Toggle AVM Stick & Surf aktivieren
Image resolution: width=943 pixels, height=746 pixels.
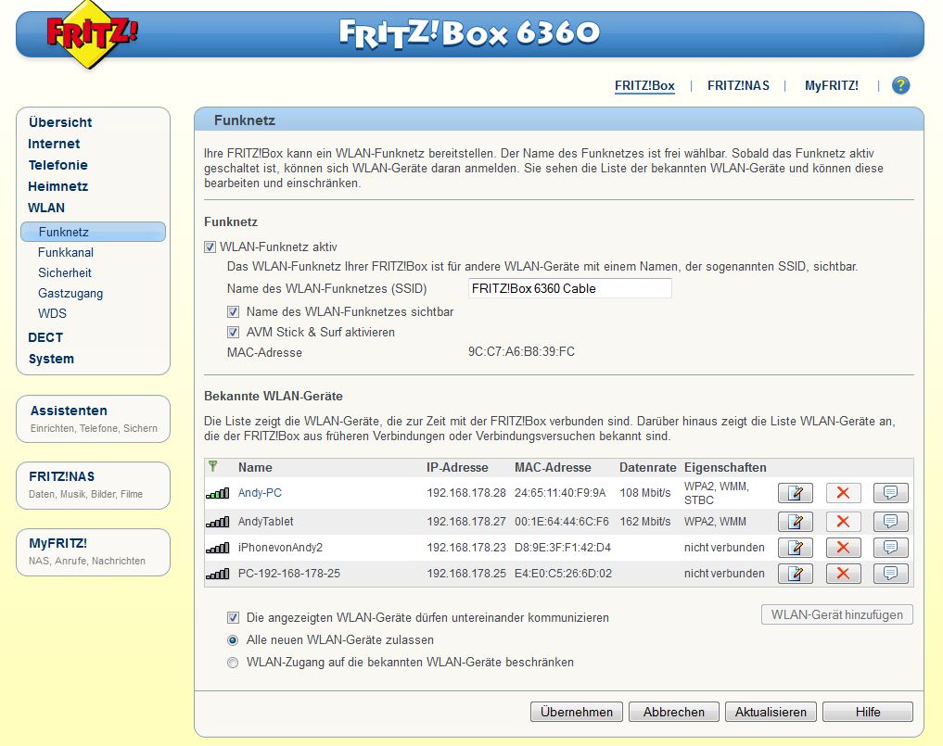click(233, 332)
